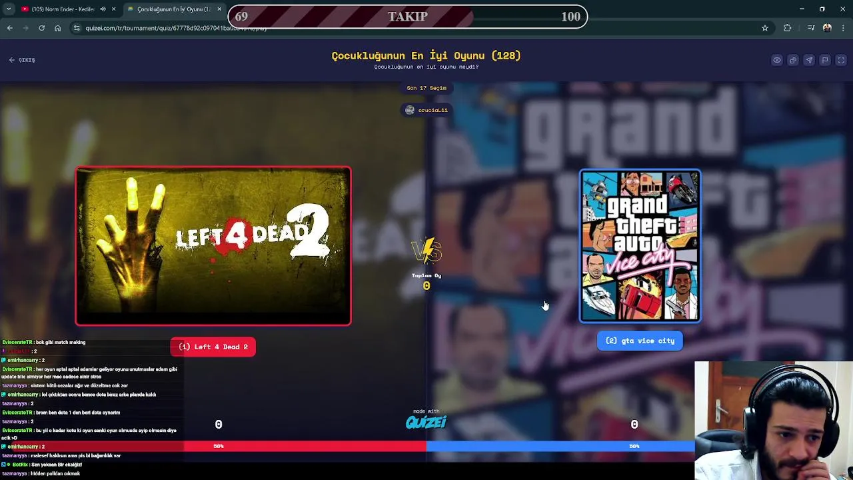Toggle fullscreen mode icon in quiz toolbar
Viewport: 853px width, 480px height.
[x=841, y=60]
